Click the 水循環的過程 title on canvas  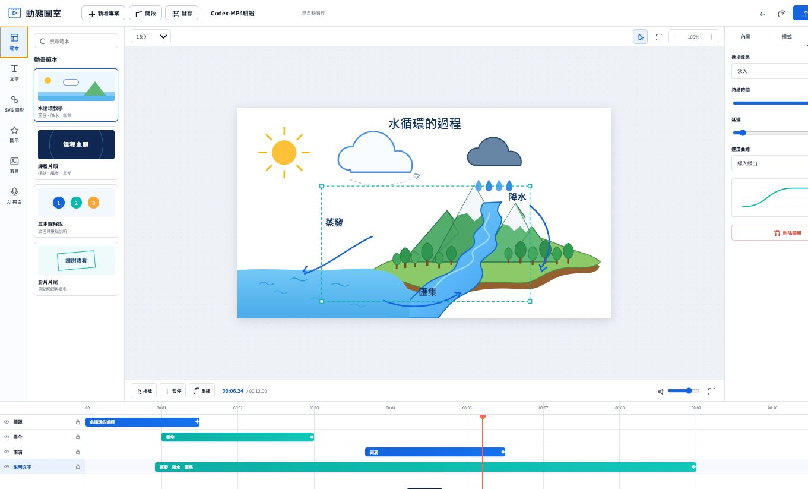click(x=424, y=124)
